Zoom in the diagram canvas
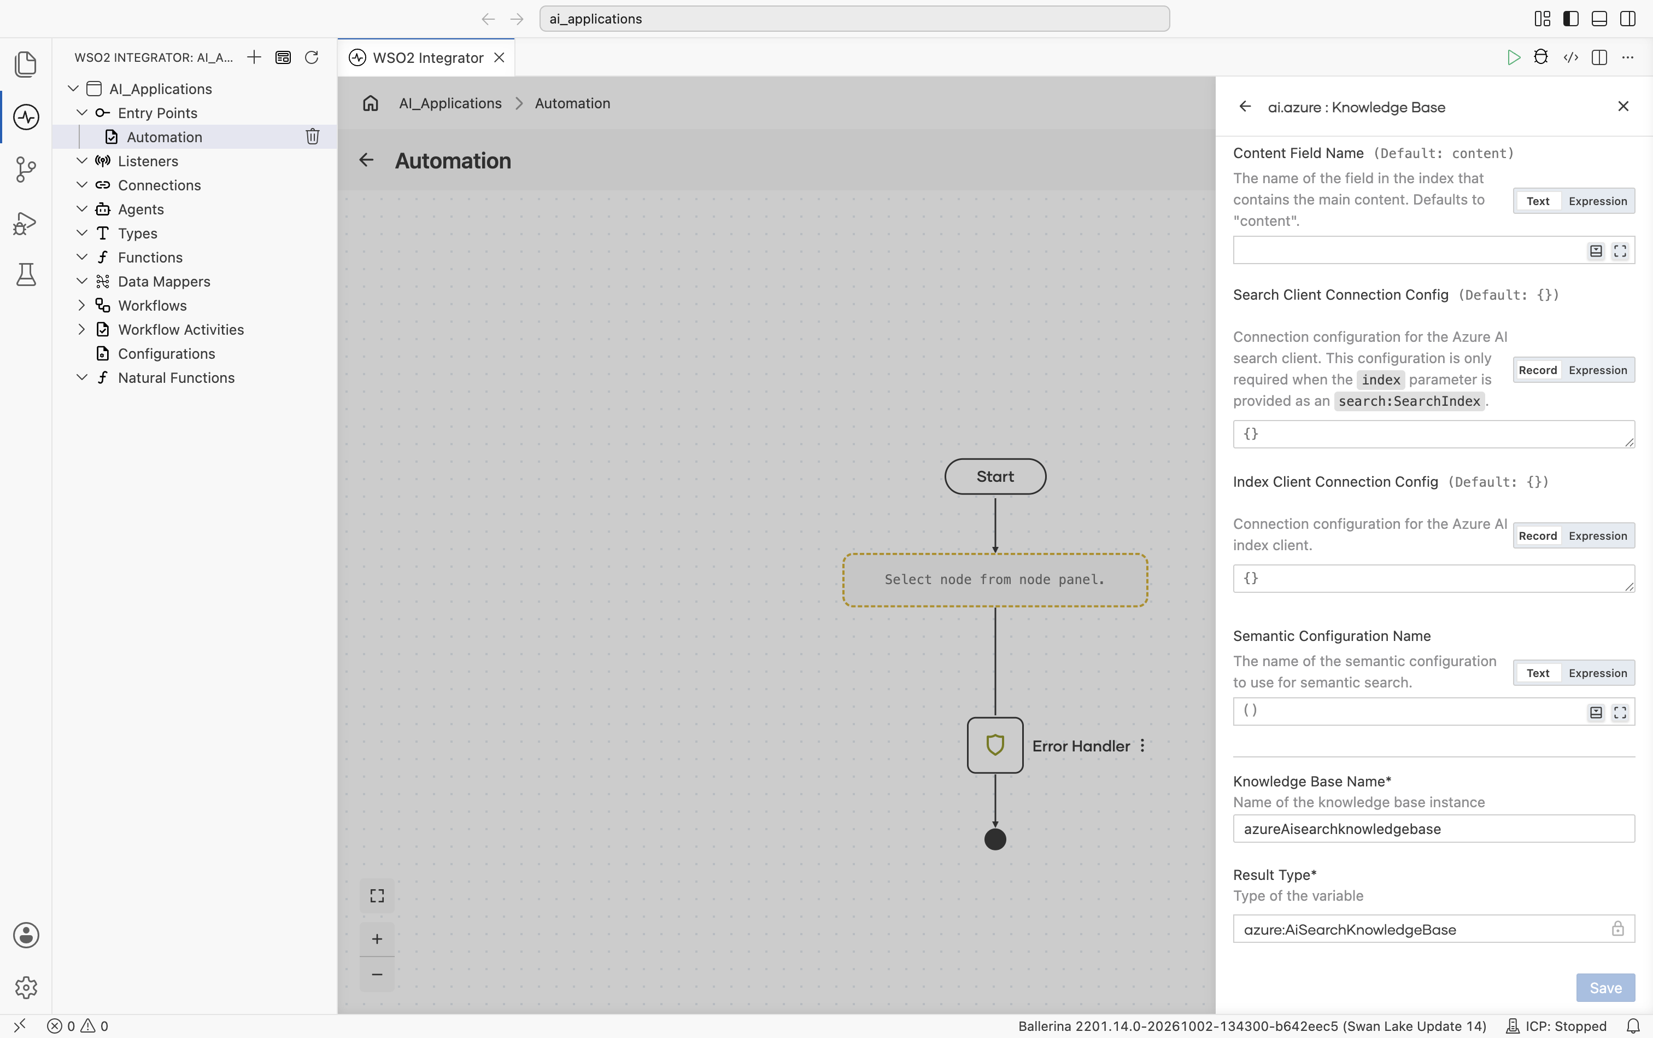 pos(377,938)
